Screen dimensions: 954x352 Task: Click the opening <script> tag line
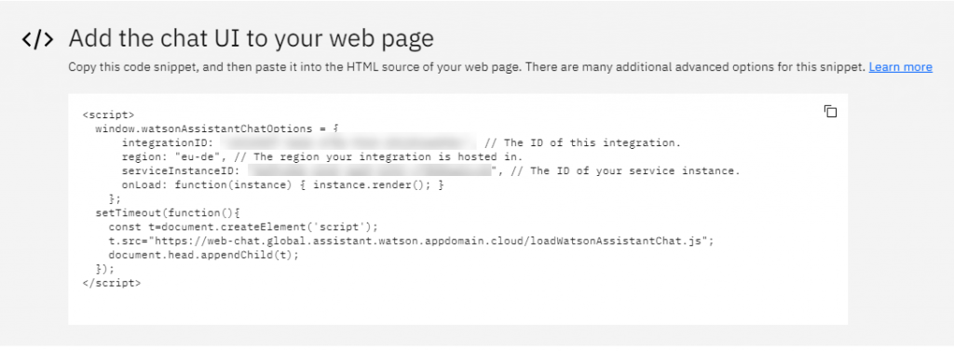108,115
